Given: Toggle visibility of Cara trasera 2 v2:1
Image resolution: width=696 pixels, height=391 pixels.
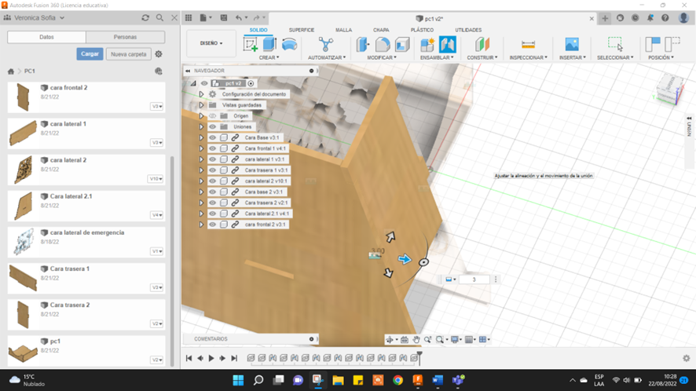Looking at the screenshot, I should [x=213, y=203].
